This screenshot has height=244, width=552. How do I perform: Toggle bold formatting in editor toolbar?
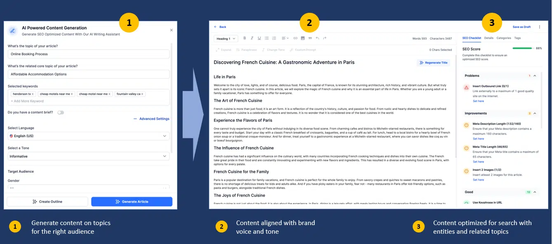coord(244,38)
